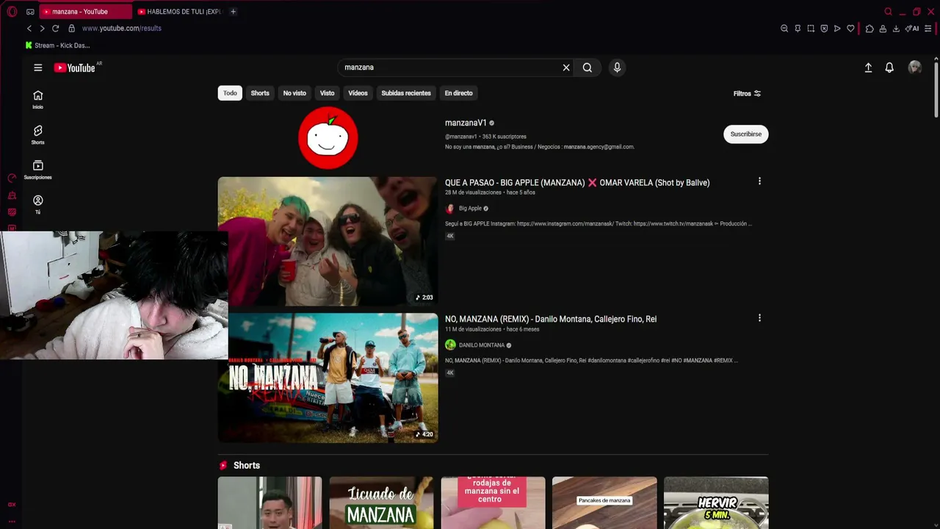Take a snapshot with the dashed-square icon
Screen dimensions: 940x529
pyautogui.click(x=811, y=29)
